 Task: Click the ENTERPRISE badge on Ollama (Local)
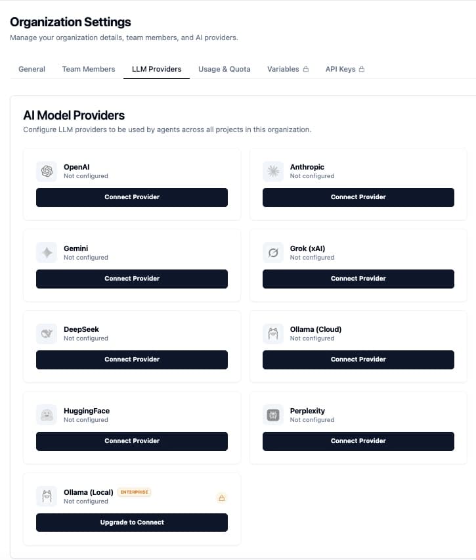click(134, 492)
